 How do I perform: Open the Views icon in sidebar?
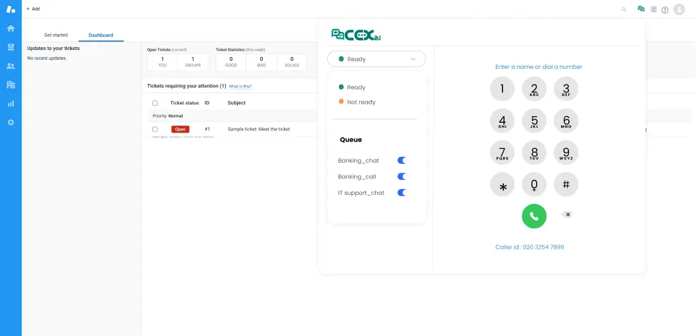coord(11,47)
